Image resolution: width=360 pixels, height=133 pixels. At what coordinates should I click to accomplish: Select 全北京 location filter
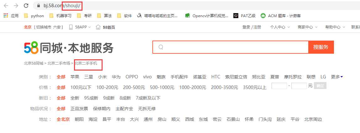(x=63, y=119)
